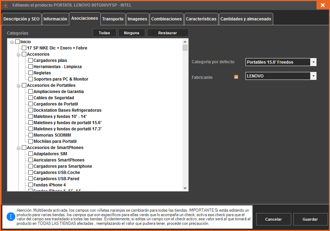Select all categories with Todas button
Image resolution: width=330 pixels, height=231 pixels.
point(104,33)
